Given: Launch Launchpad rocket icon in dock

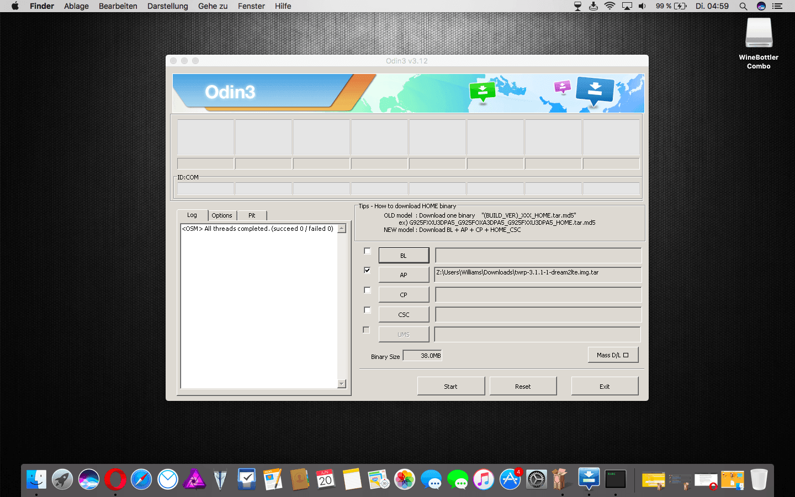Looking at the screenshot, I should click(62, 479).
